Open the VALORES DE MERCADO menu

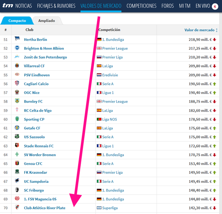click(101, 6)
